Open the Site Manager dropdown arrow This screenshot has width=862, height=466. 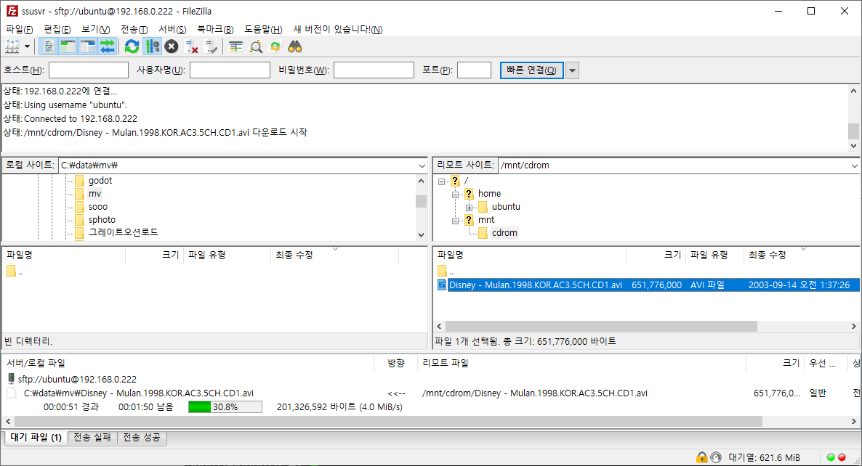(x=27, y=46)
